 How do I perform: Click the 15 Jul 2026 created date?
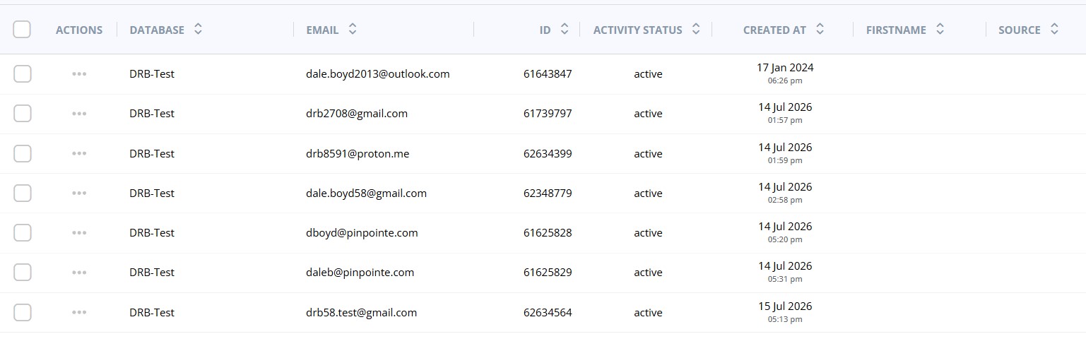point(785,306)
